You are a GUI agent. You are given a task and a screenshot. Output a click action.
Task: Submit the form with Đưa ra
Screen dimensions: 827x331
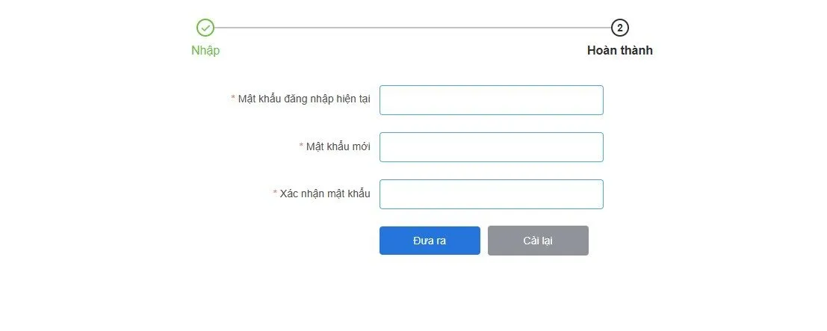coord(430,241)
